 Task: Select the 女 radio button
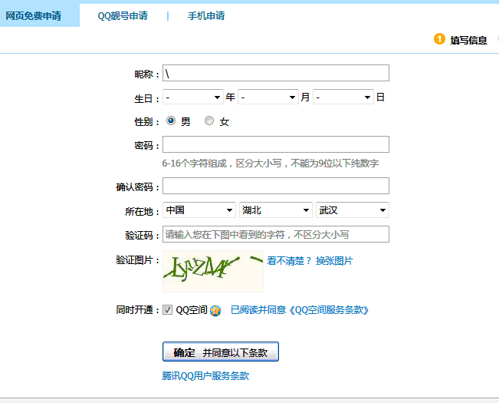209,121
